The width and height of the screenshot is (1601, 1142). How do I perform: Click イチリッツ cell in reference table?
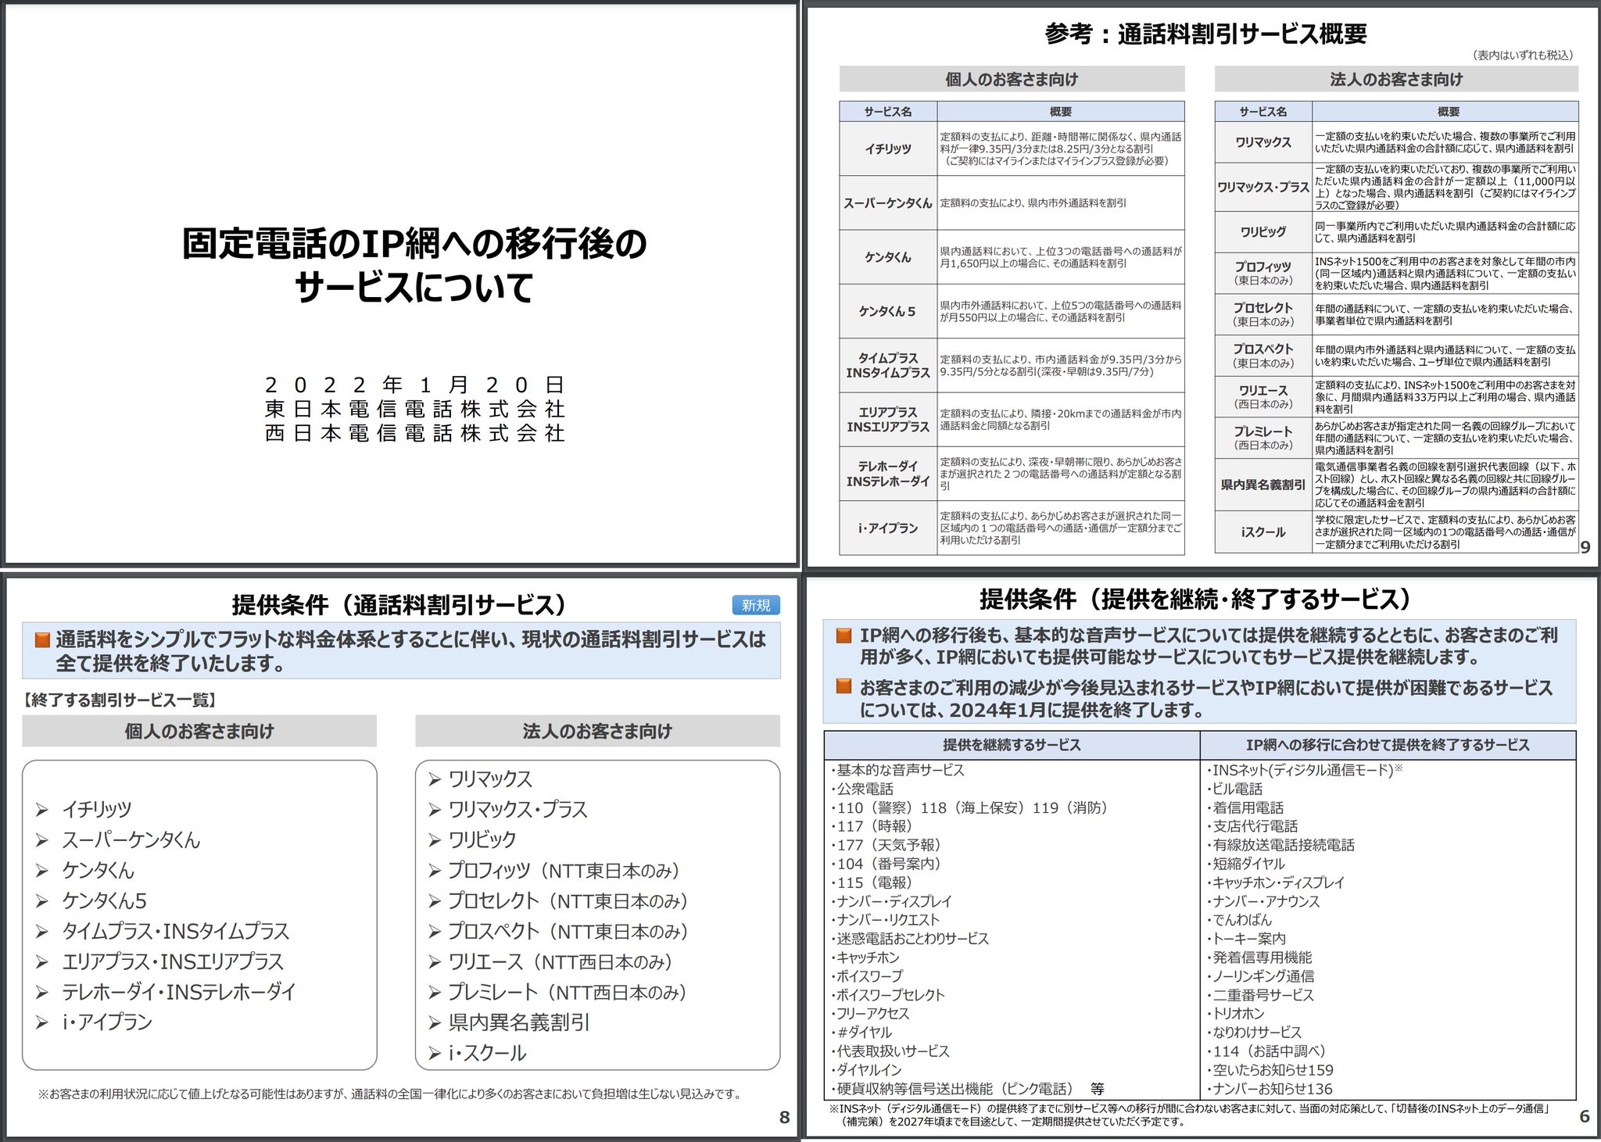pyautogui.click(x=888, y=149)
